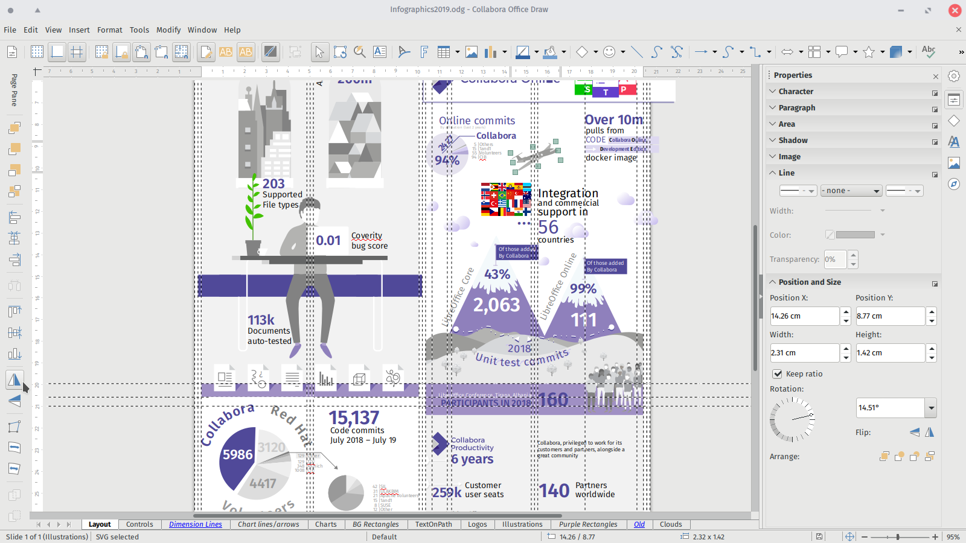The width and height of the screenshot is (966, 543).
Task: Uncheck the Keep ratio checkbox
Action: point(778,374)
